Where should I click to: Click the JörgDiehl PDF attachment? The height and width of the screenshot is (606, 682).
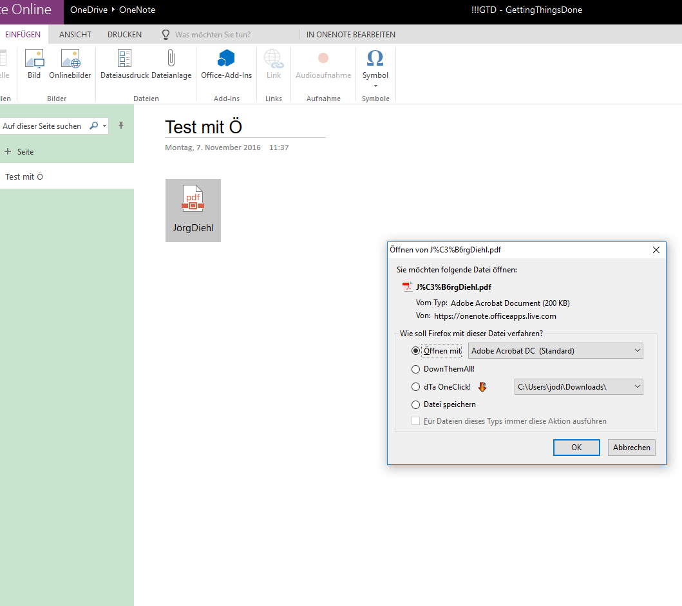tap(193, 210)
